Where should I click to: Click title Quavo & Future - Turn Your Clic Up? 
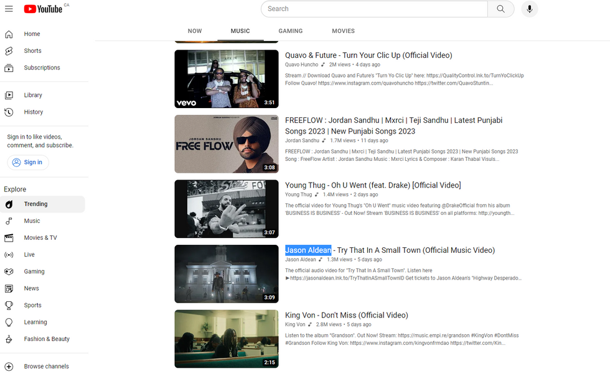click(368, 55)
